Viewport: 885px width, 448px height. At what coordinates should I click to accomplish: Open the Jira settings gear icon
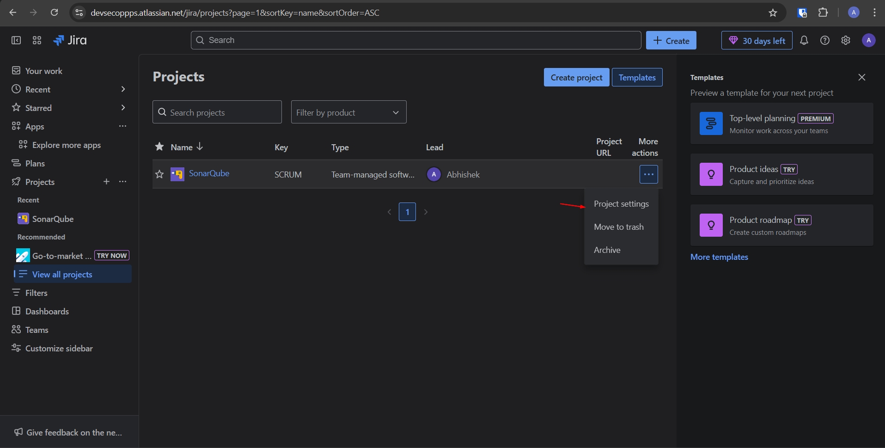click(846, 40)
